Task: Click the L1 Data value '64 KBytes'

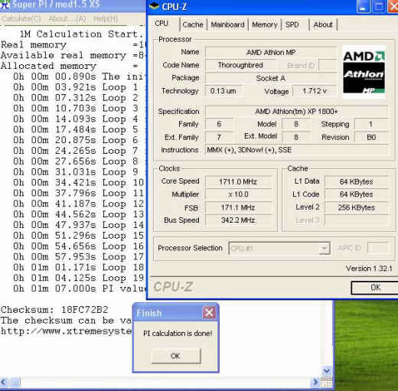Action: [x=356, y=181]
